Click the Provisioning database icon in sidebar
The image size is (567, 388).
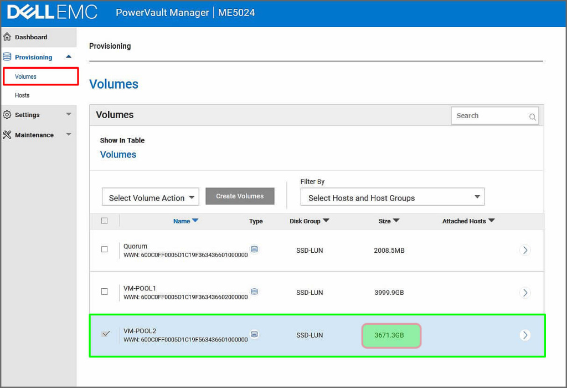(7, 57)
